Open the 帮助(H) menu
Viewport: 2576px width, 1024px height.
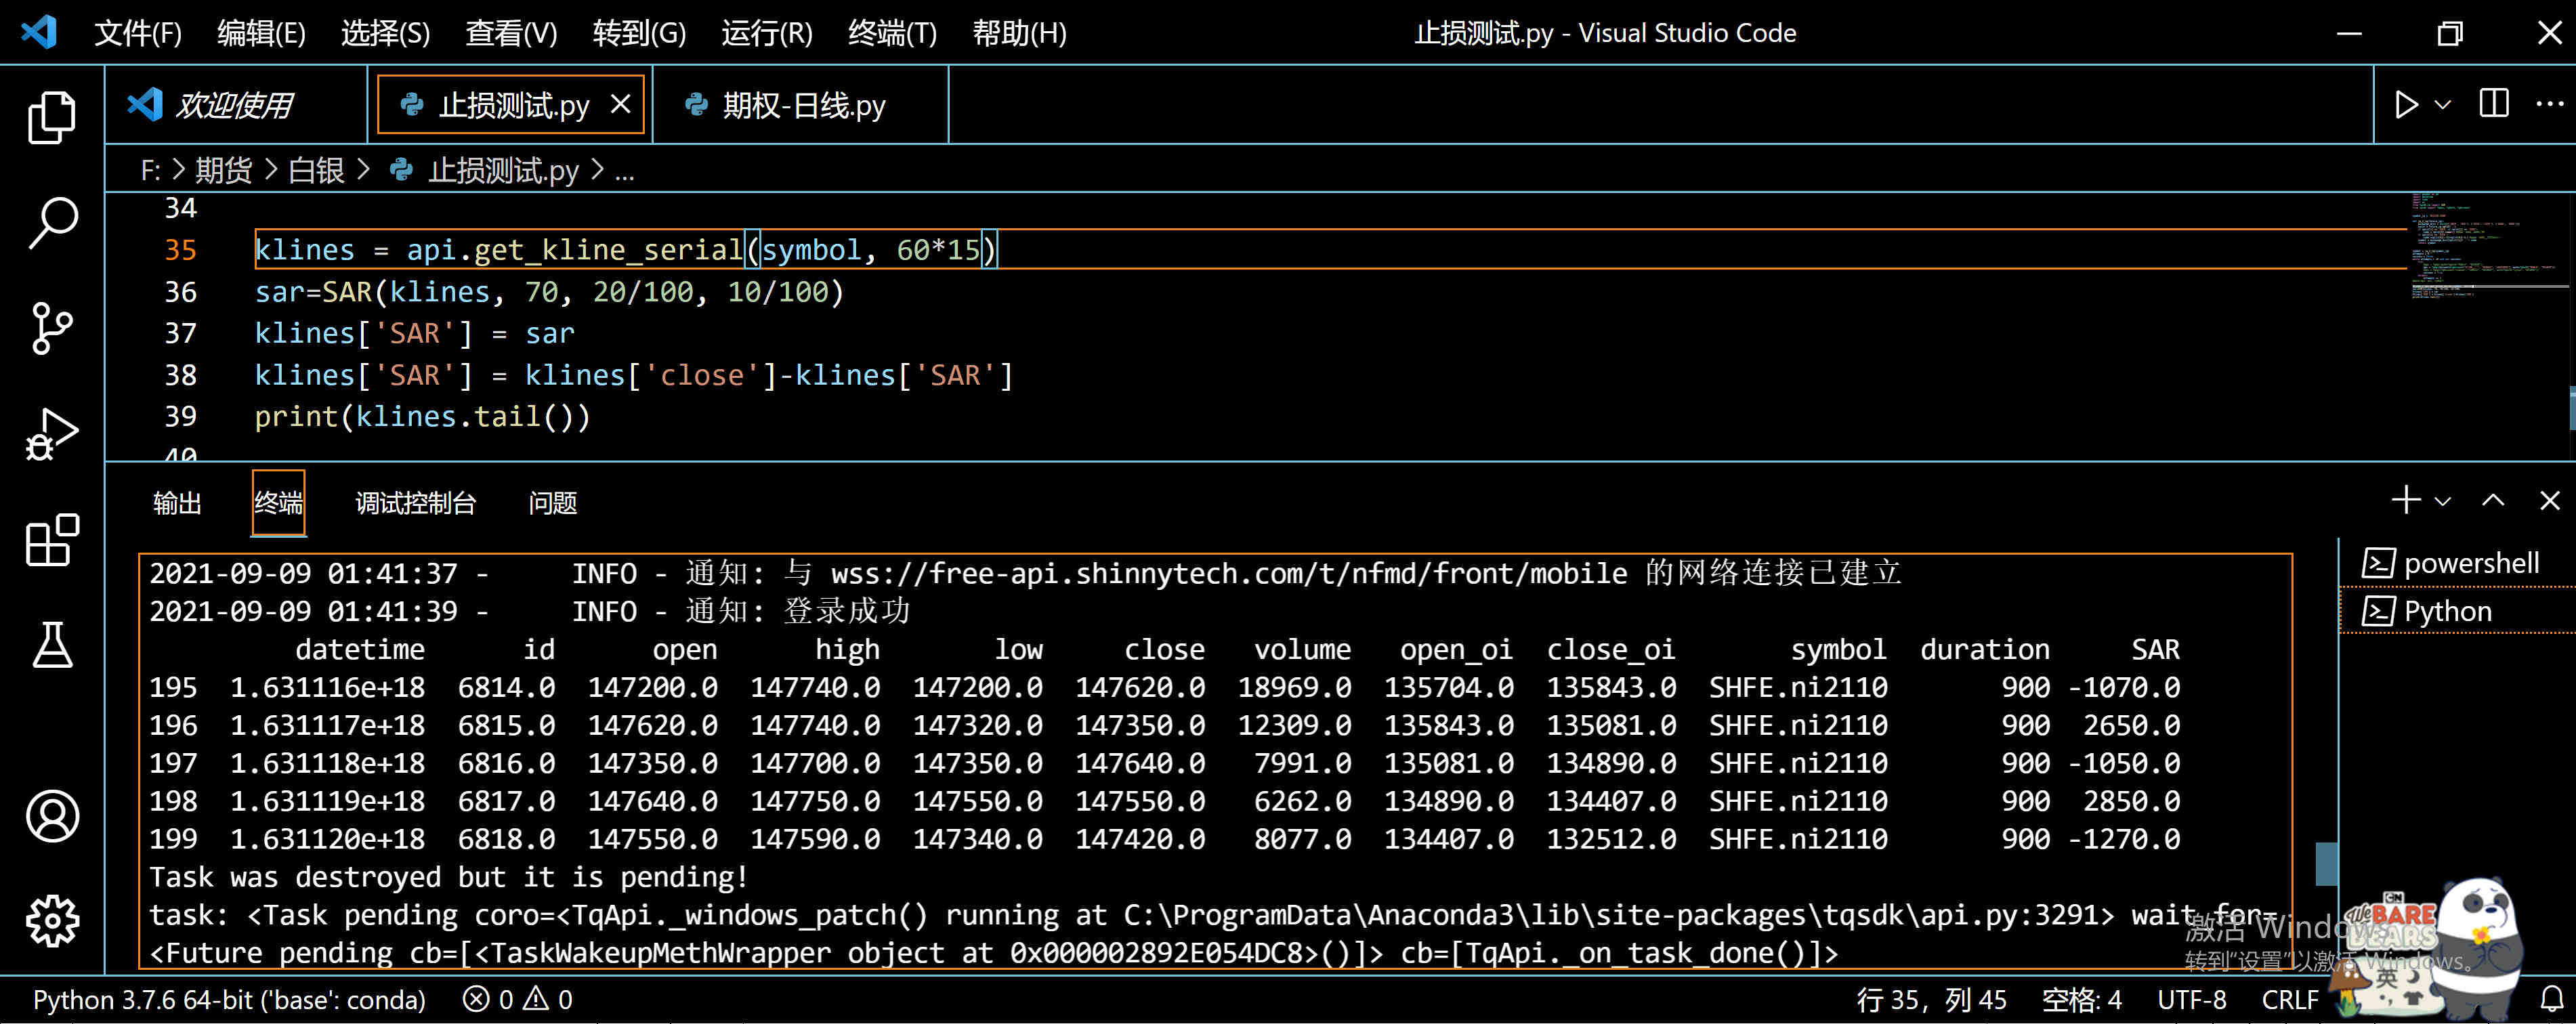tap(1019, 33)
